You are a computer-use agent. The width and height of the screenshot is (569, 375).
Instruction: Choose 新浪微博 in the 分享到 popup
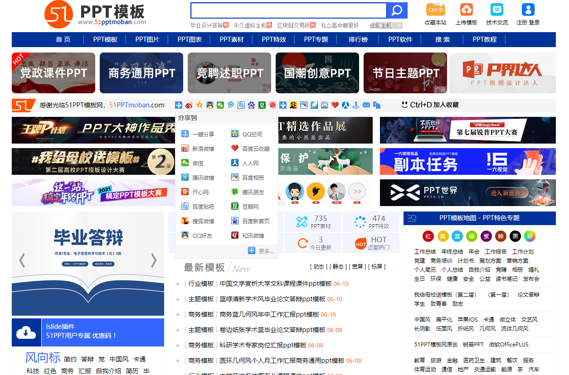click(198, 149)
